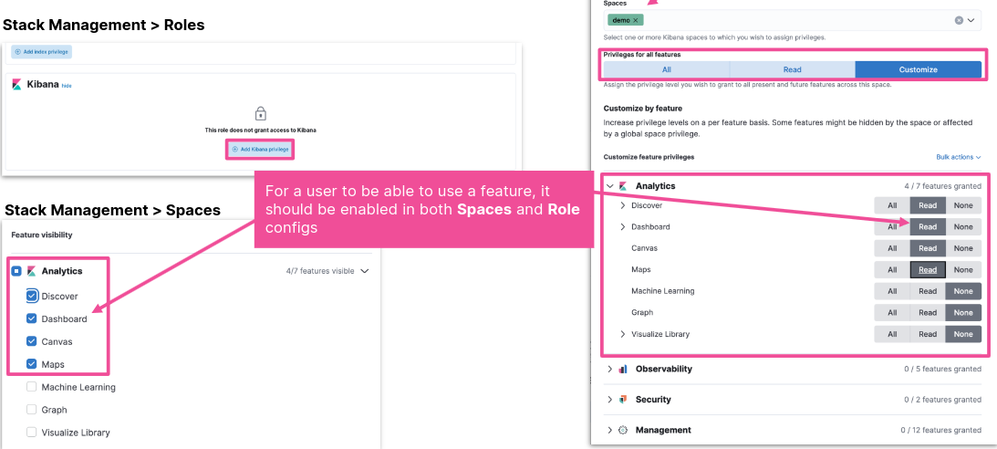Uncheck the Discover feature visibility checkbox
The image size is (997, 449).
tap(32, 296)
